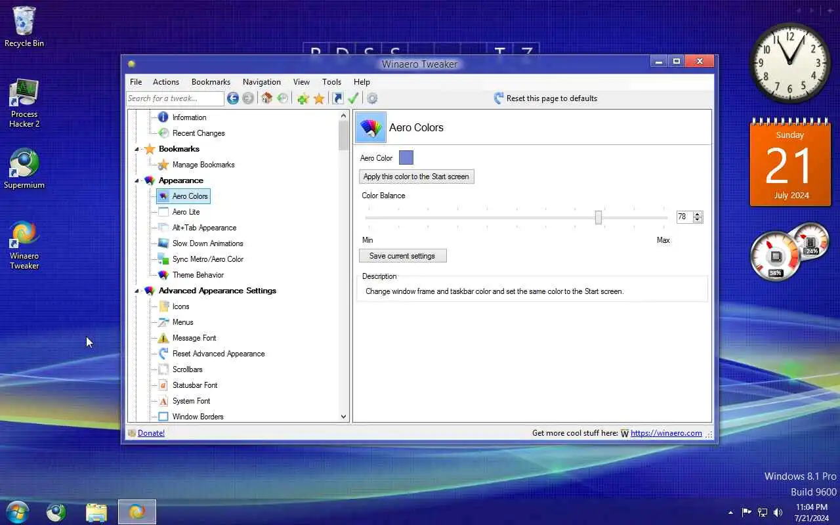Select Message Font tree item

pos(194,338)
